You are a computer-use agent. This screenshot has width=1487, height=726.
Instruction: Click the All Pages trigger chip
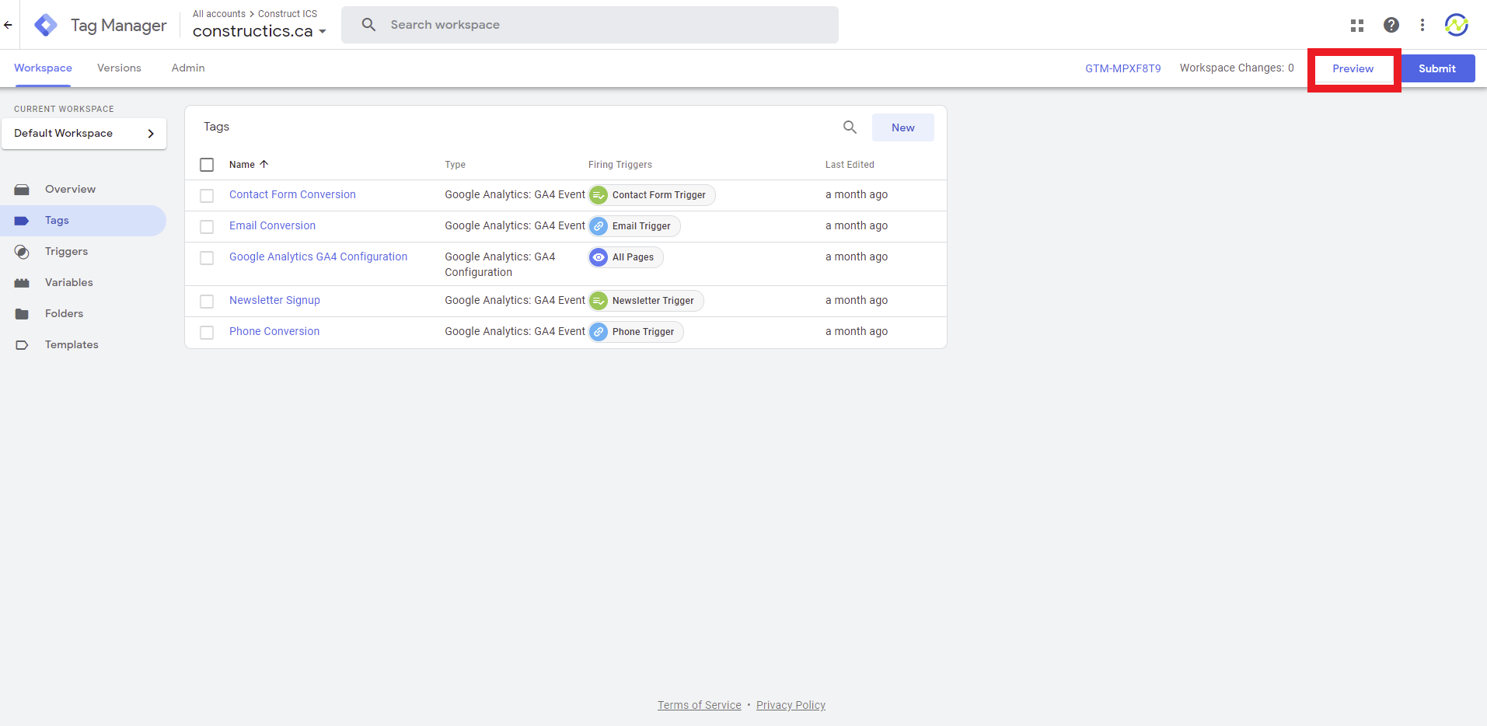click(x=626, y=257)
